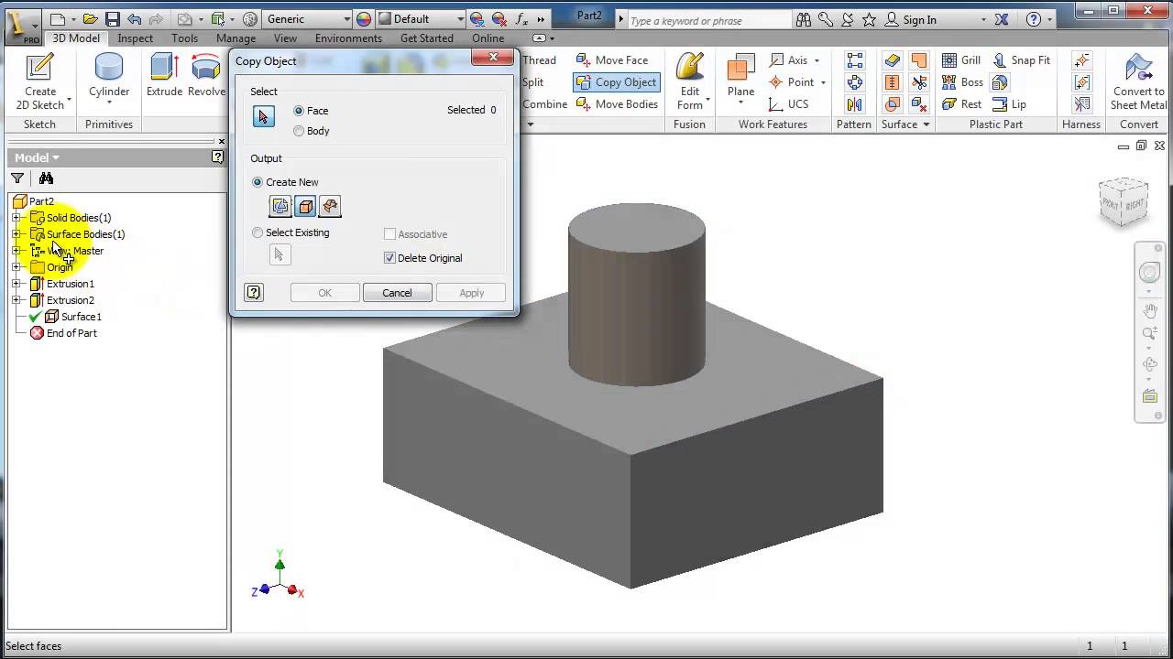Open the Environments tab
The height and width of the screenshot is (659, 1173).
348,38
